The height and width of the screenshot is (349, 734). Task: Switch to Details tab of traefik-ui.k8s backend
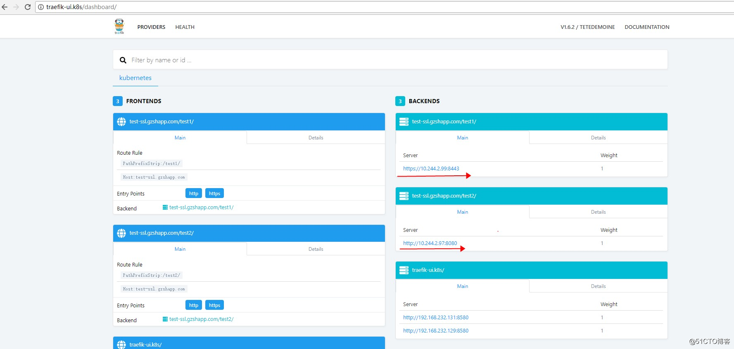pos(599,286)
